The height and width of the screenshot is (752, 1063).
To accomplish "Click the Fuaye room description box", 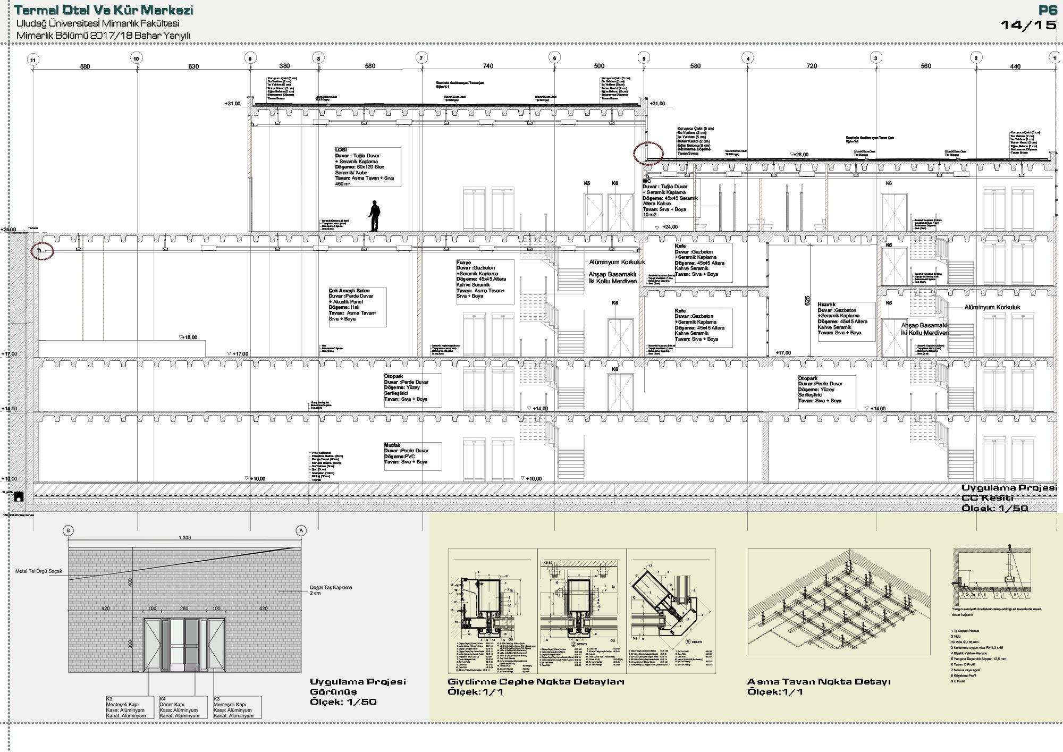I will [485, 282].
